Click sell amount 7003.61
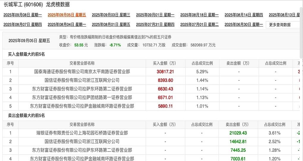The image size is (303, 161). coord(238,159)
